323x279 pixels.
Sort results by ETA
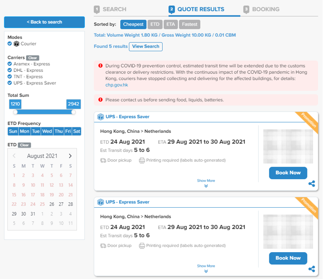(x=170, y=24)
